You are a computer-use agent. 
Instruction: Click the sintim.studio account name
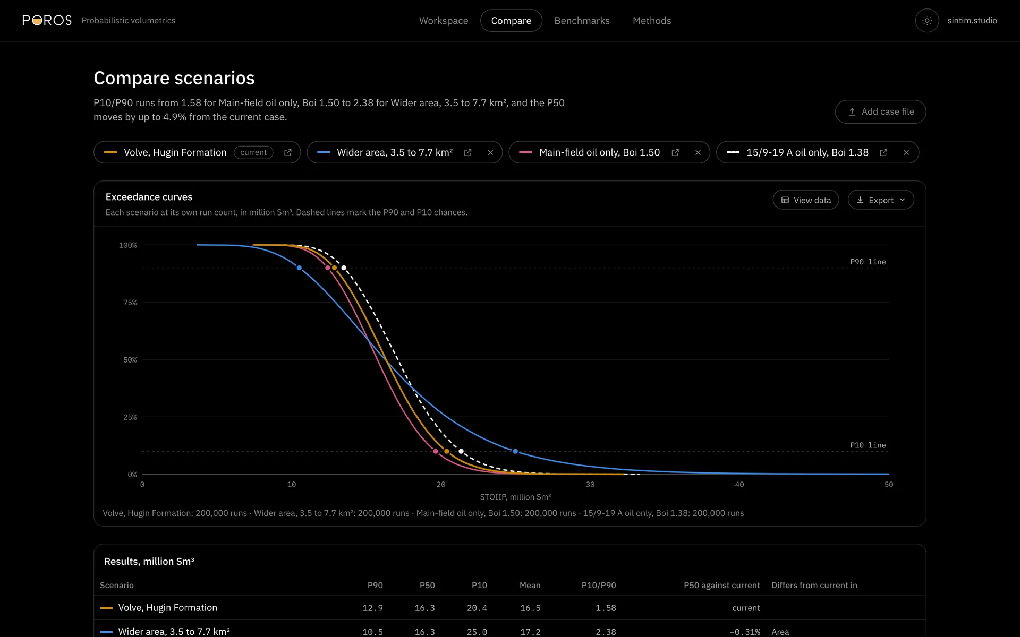click(x=972, y=21)
